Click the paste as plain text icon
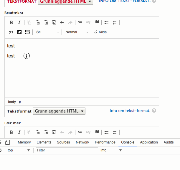This screenshot has width=180, height=170. point(46,22)
